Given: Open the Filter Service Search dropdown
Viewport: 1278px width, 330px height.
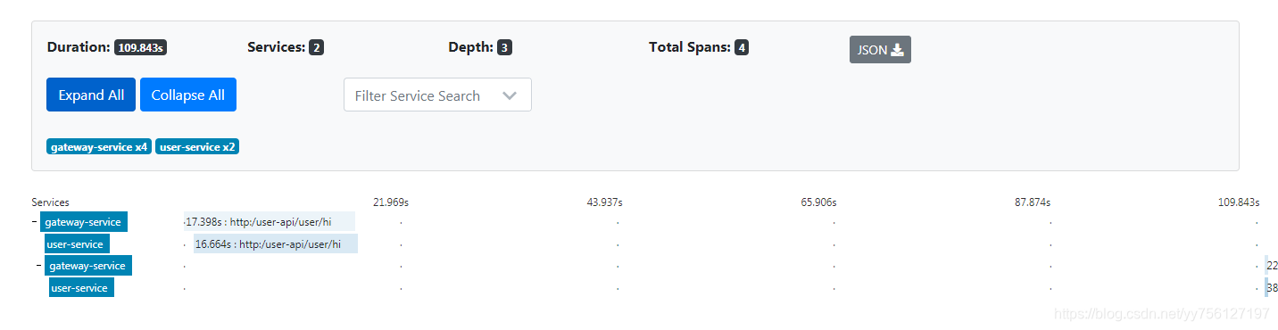Looking at the screenshot, I should pyautogui.click(x=437, y=95).
